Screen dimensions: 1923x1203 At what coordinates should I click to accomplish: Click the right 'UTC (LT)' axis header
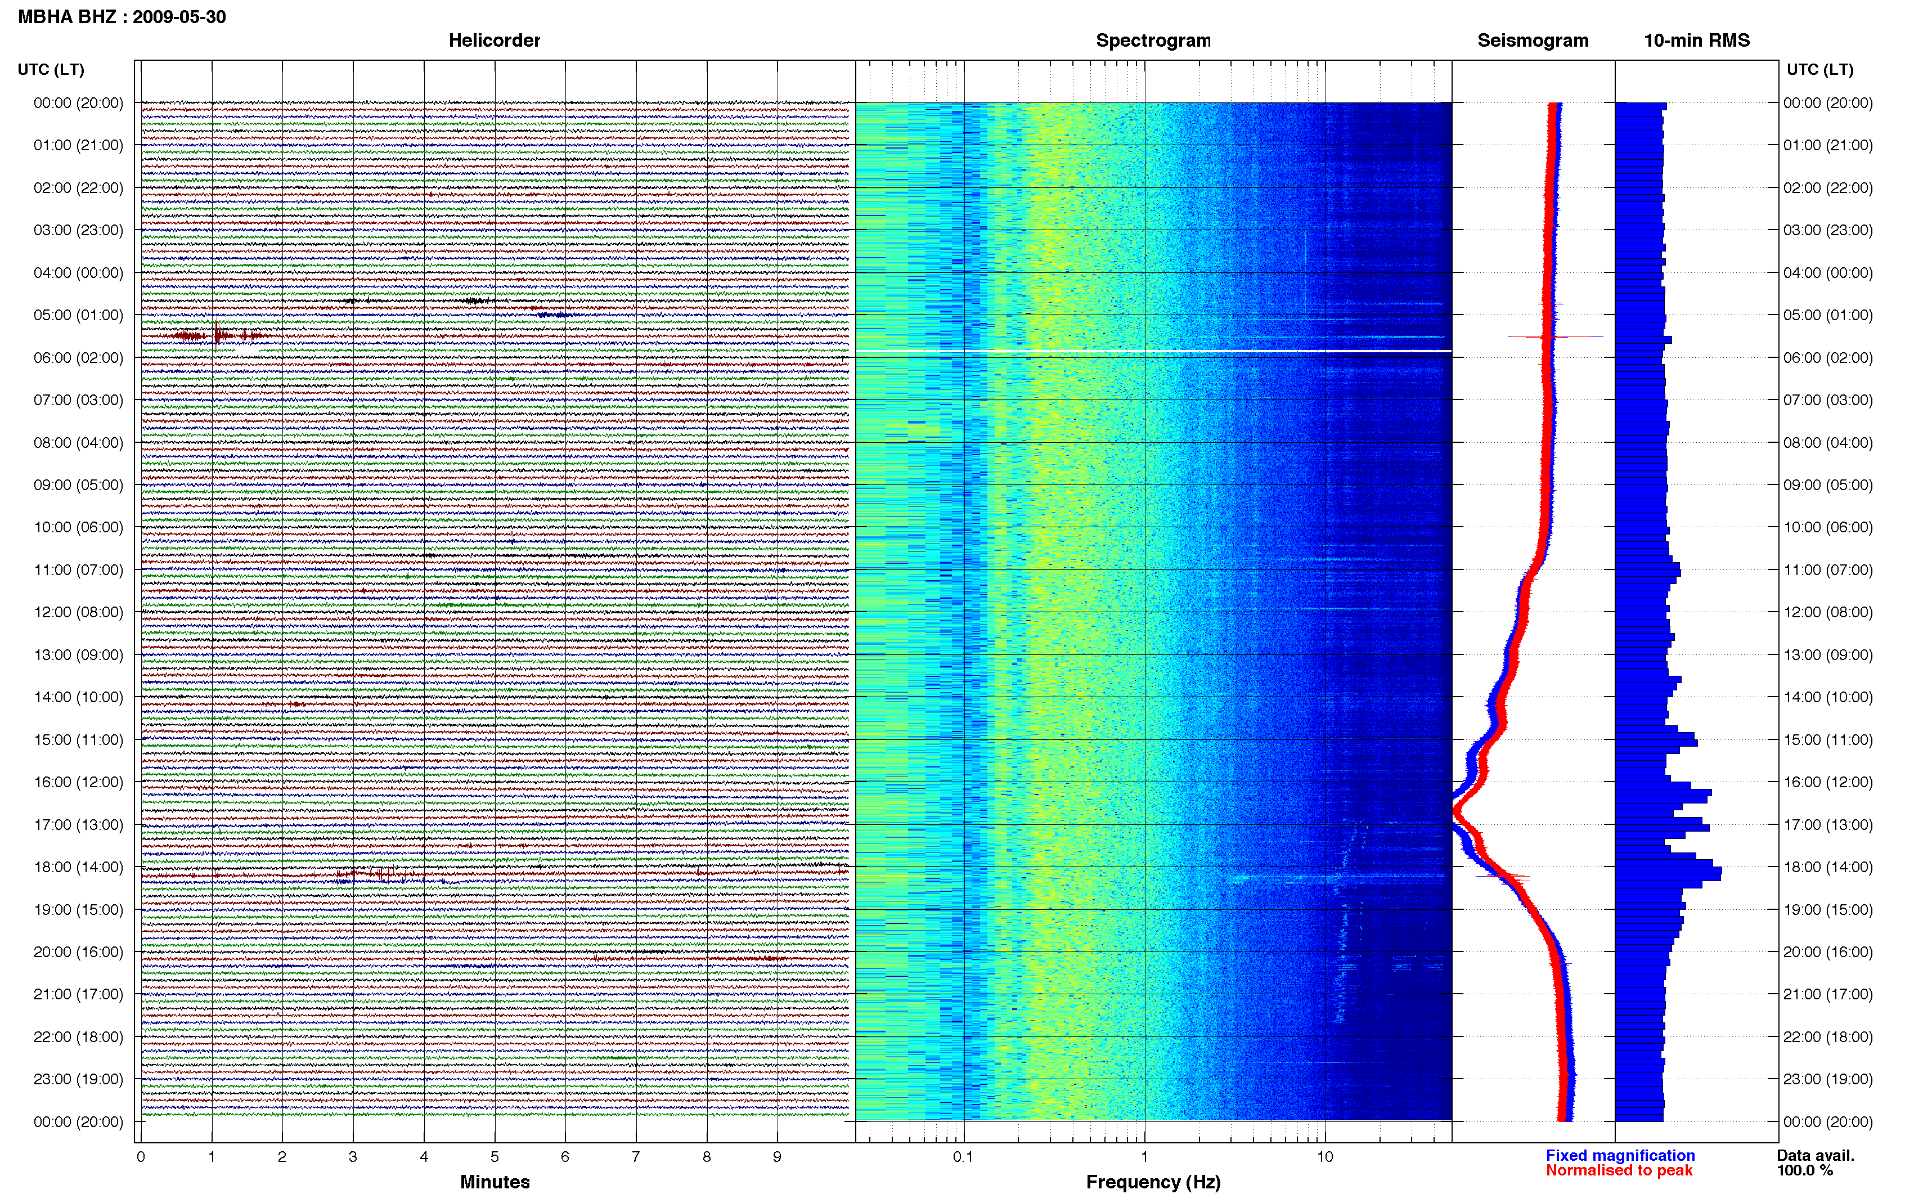(x=1819, y=69)
